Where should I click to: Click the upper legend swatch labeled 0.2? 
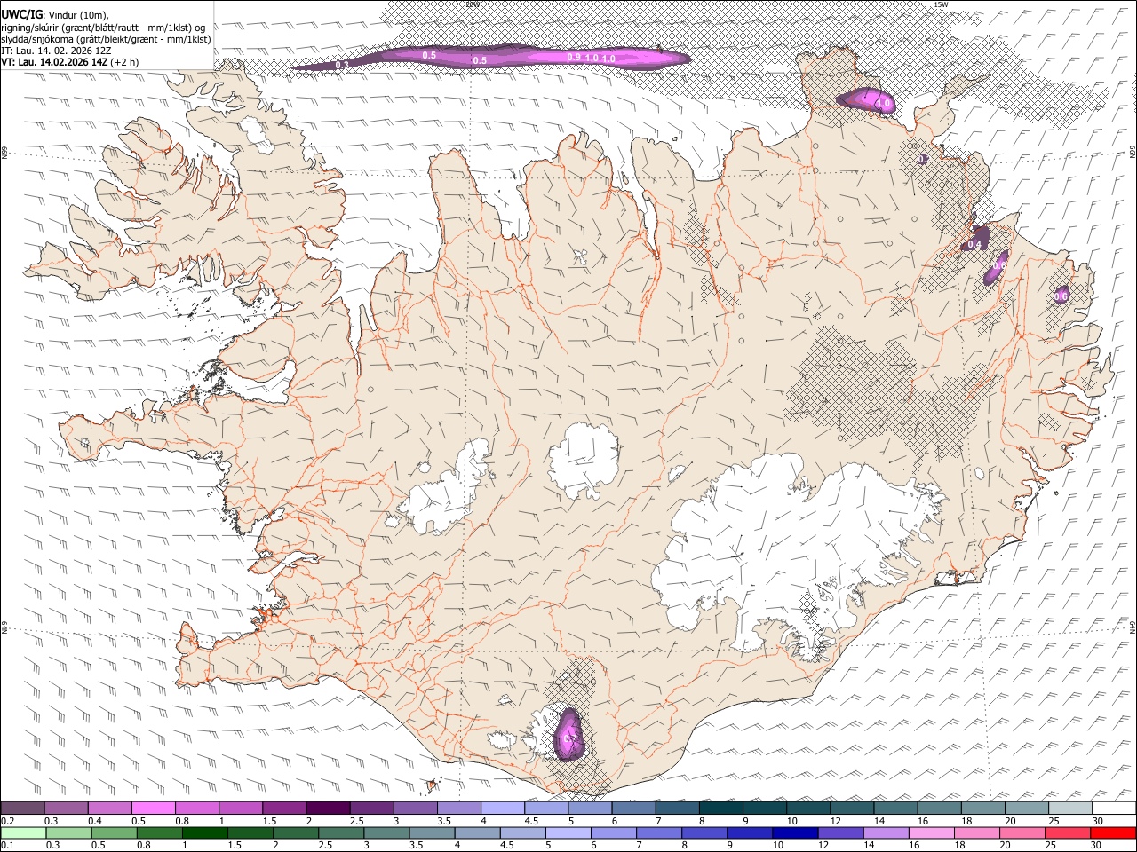[22, 809]
